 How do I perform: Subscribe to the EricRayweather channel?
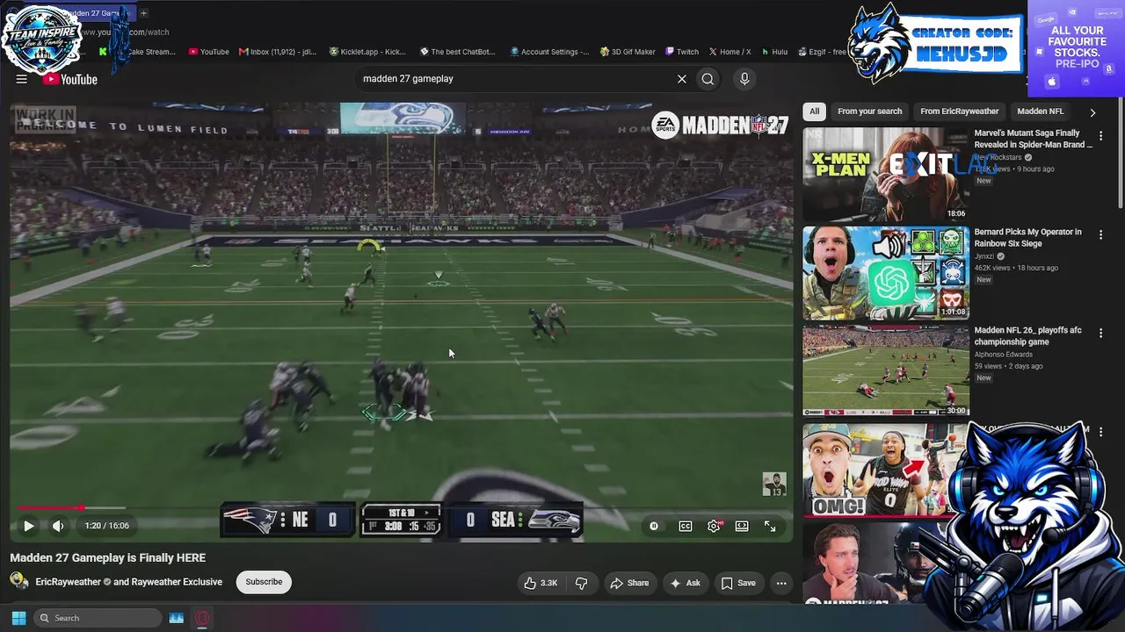(x=264, y=582)
